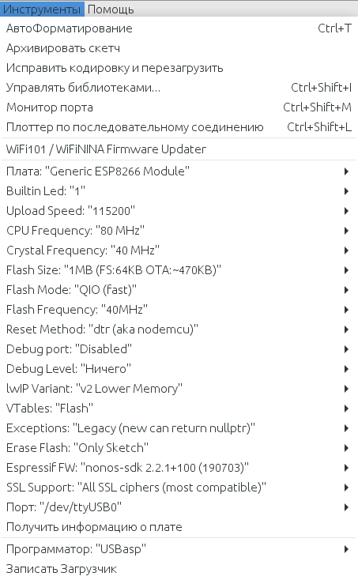Expand Flash Size submenu
This screenshot has width=358, height=580.
[179, 270]
